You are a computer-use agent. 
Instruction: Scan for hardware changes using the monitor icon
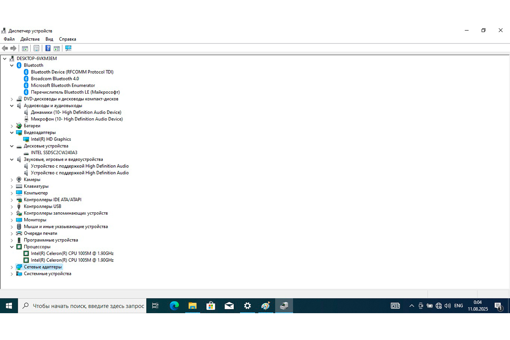pos(68,48)
